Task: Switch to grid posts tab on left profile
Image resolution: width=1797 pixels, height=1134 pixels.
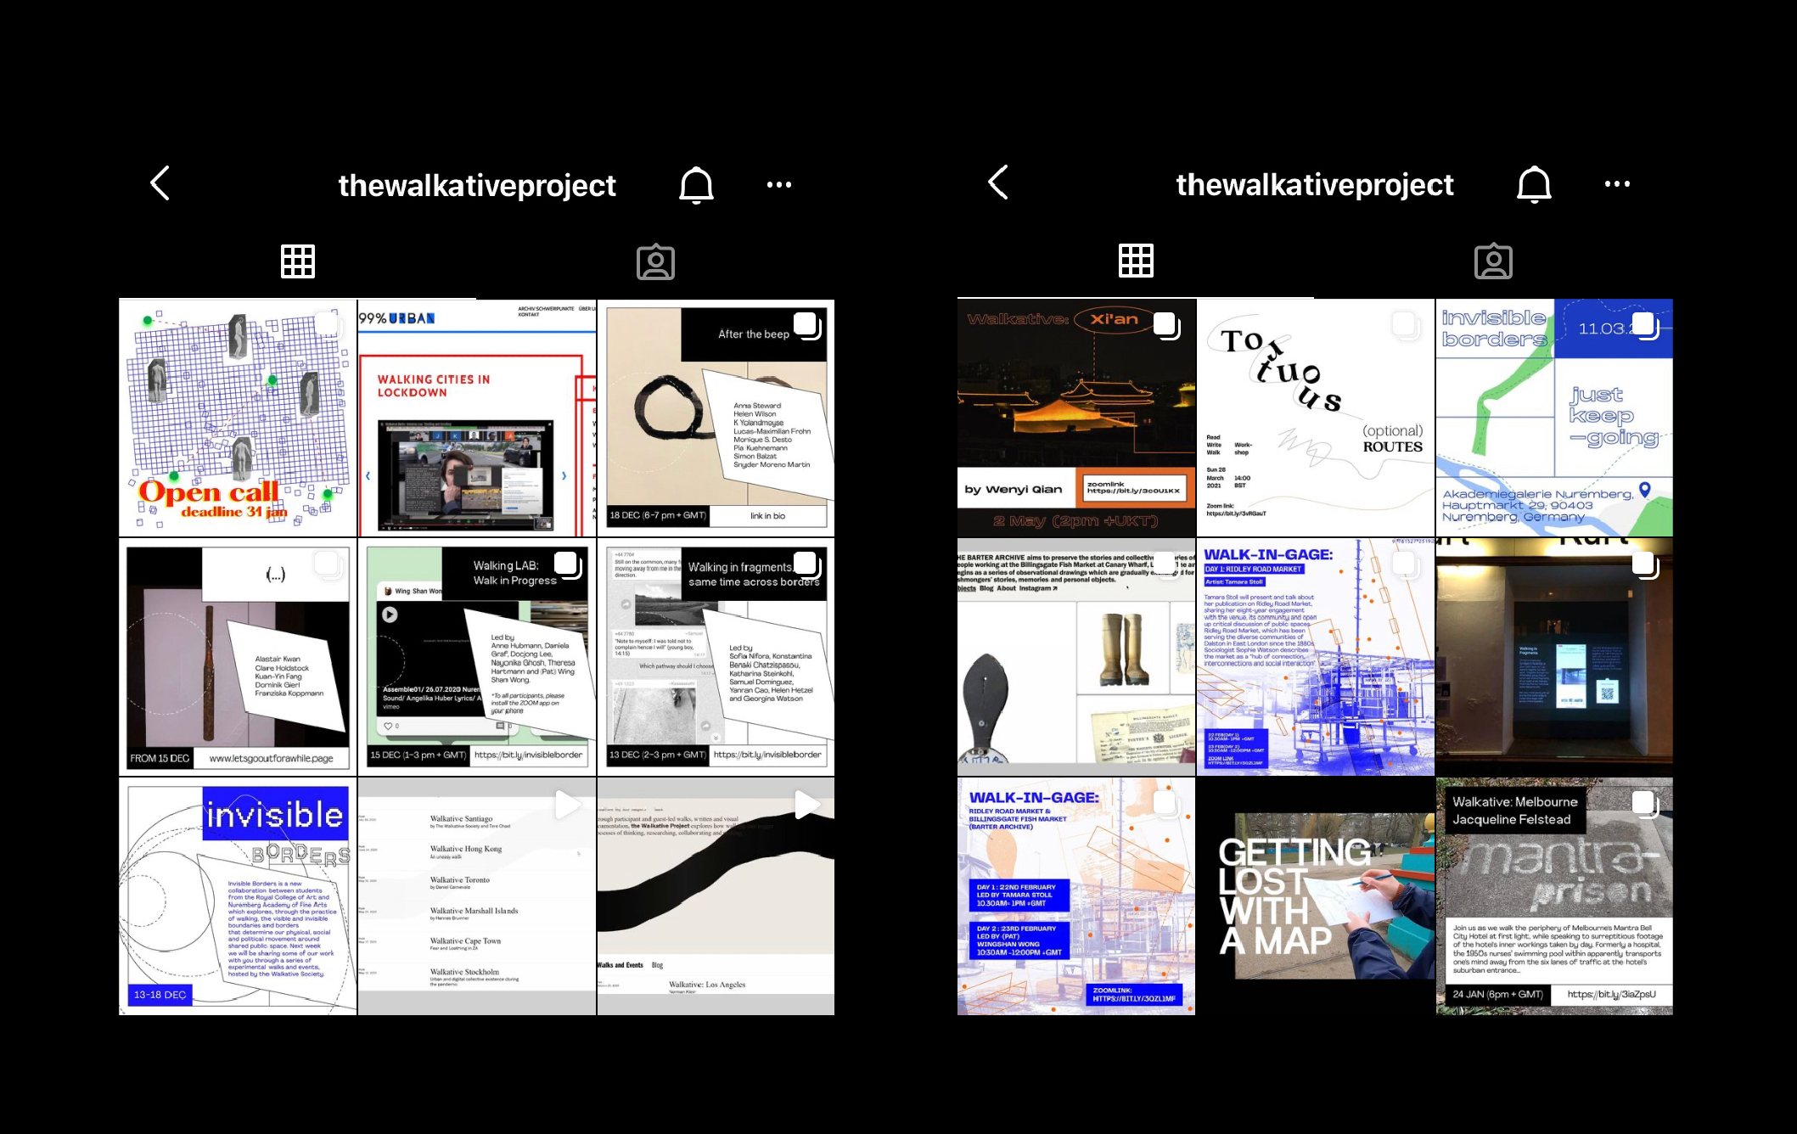Action: [298, 261]
